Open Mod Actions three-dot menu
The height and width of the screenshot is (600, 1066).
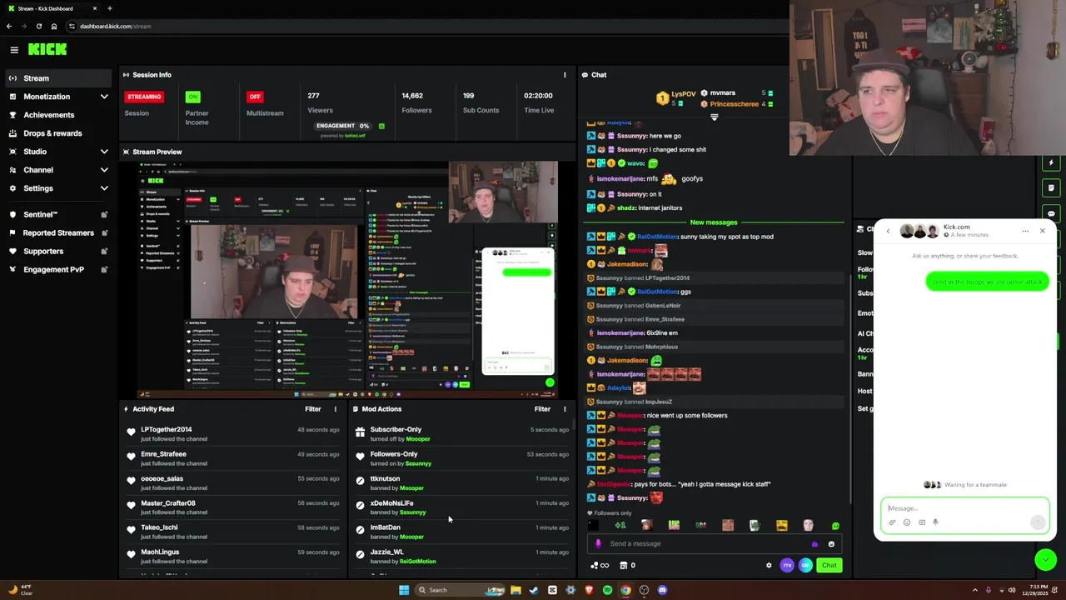[x=565, y=409]
